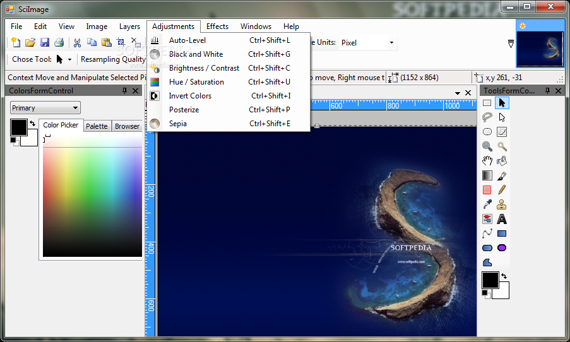
Task: Choose Brightness / Contrast adjustment
Action: click(x=229, y=68)
